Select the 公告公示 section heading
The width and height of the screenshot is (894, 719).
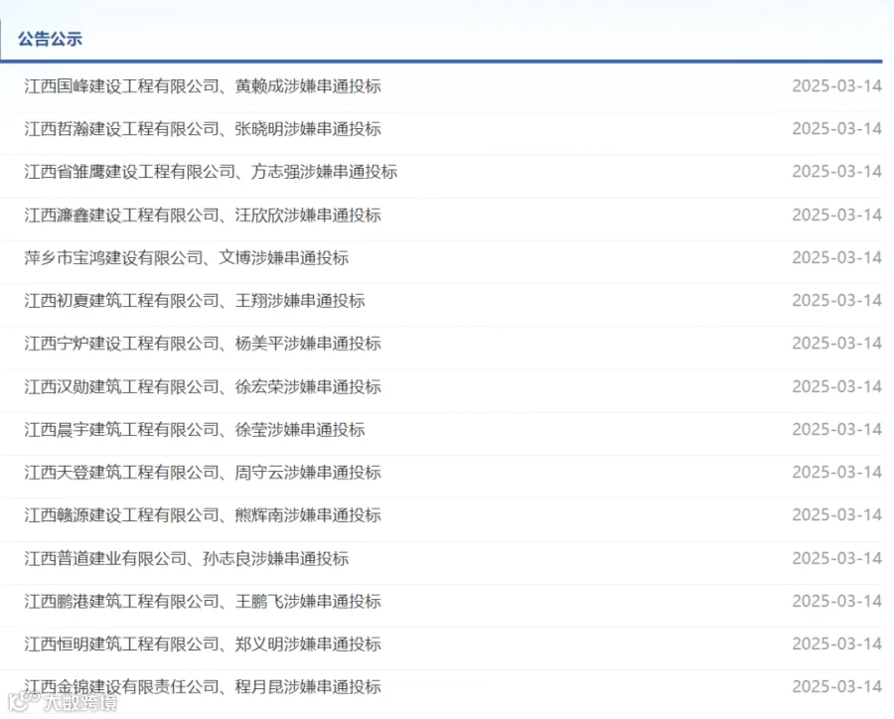click(x=51, y=39)
